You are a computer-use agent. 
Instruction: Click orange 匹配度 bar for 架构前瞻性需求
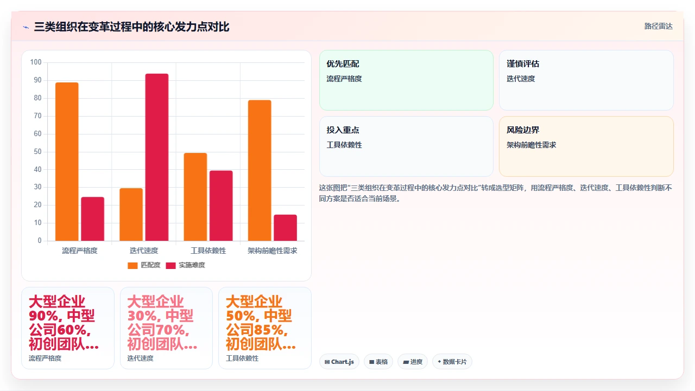click(260, 170)
